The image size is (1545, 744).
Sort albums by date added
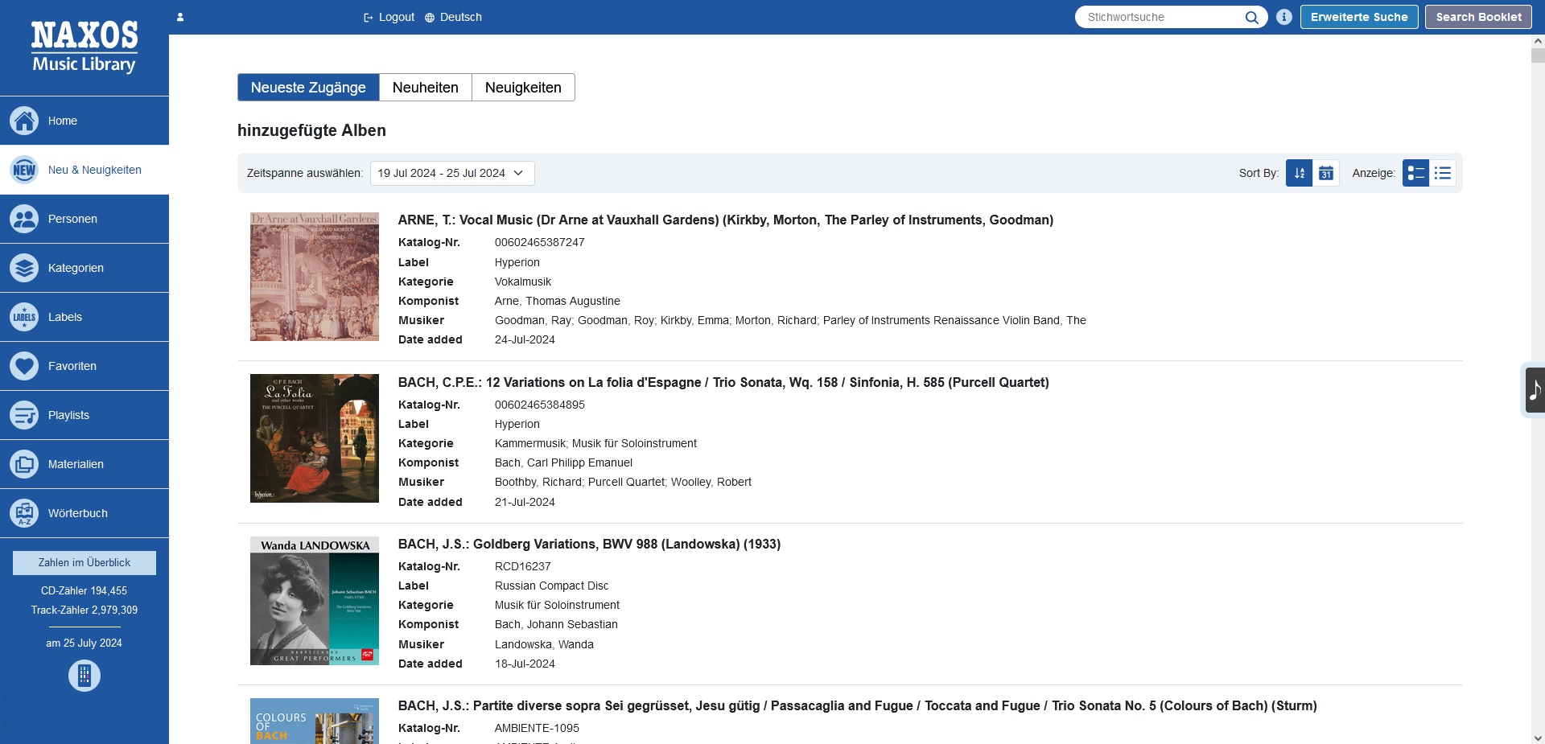[x=1326, y=173]
